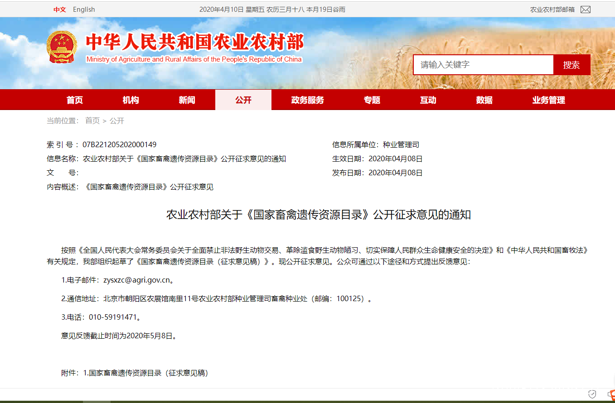This screenshot has width=615, height=403.
Task: Click the department name 种业管理司
Action: (401, 145)
